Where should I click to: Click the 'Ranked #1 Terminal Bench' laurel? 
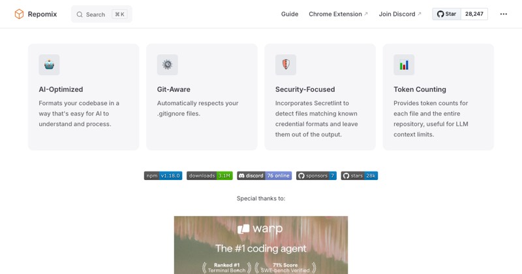[x=226, y=267]
